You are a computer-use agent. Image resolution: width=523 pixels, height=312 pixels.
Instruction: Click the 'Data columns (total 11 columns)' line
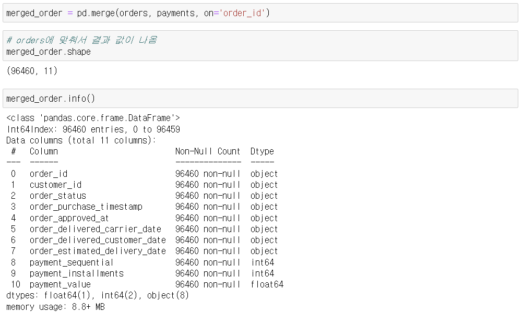tap(81, 140)
